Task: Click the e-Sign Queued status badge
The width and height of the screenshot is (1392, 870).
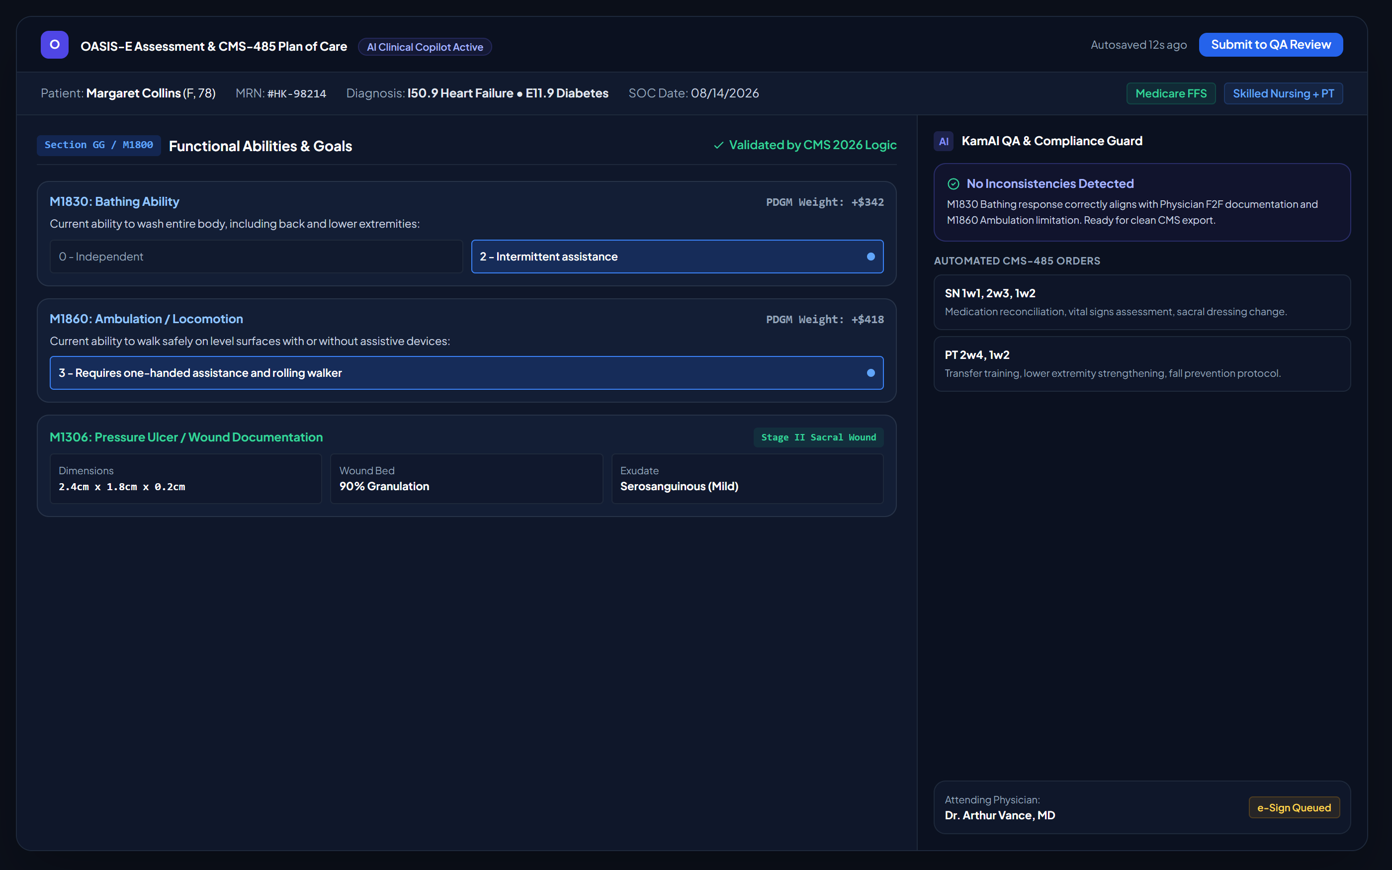Action: (x=1294, y=808)
